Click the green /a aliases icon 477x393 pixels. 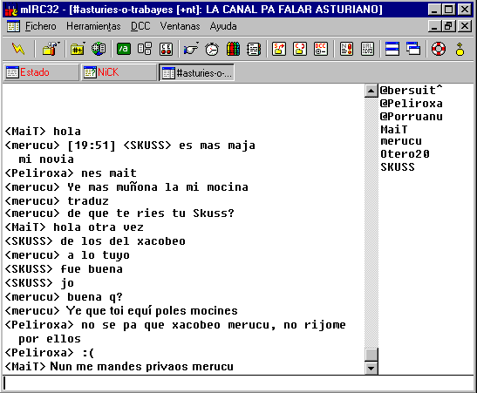(x=124, y=49)
